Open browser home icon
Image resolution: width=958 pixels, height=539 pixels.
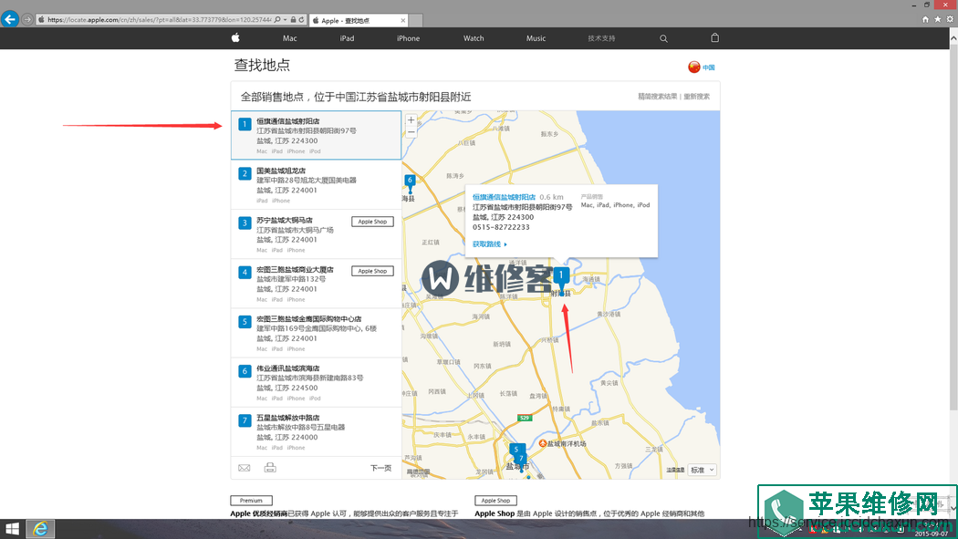[925, 19]
